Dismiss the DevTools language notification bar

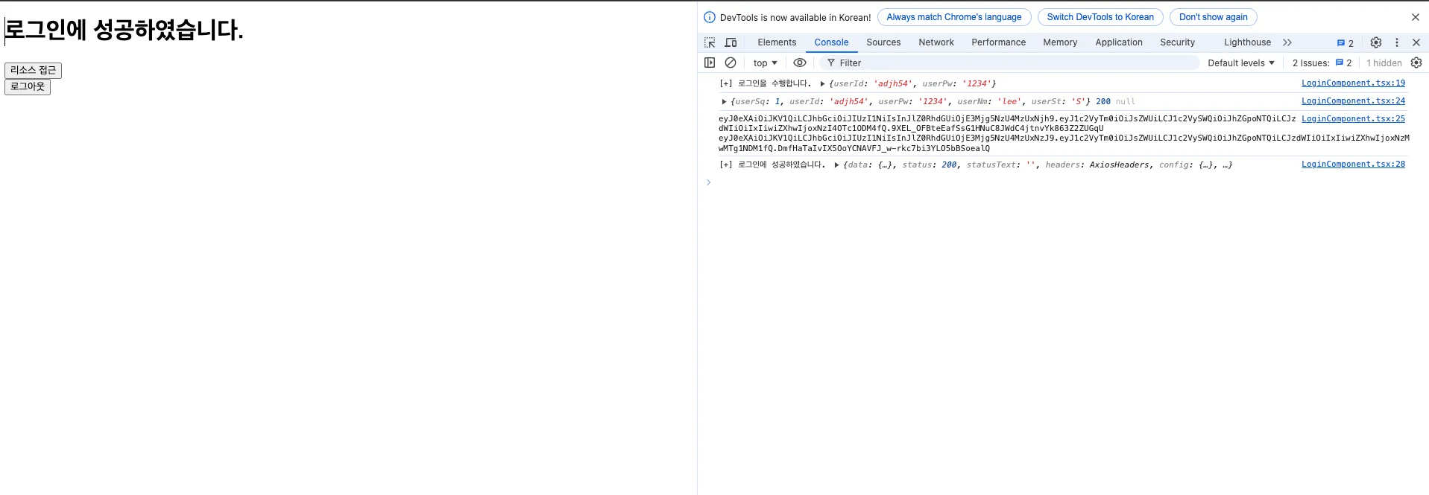click(1416, 17)
